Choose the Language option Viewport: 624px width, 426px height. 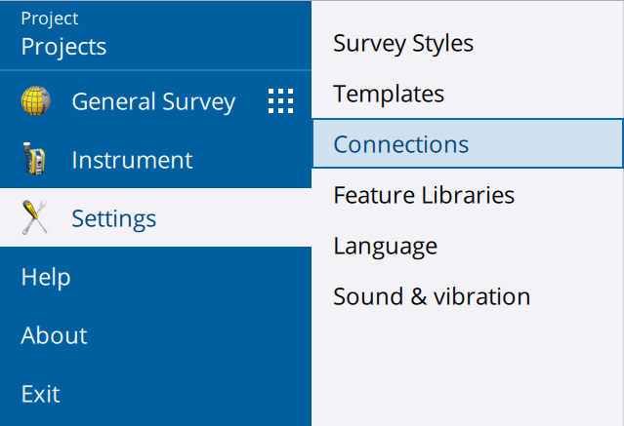click(x=385, y=246)
